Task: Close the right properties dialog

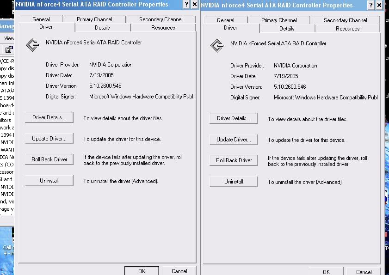Action: point(379,5)
